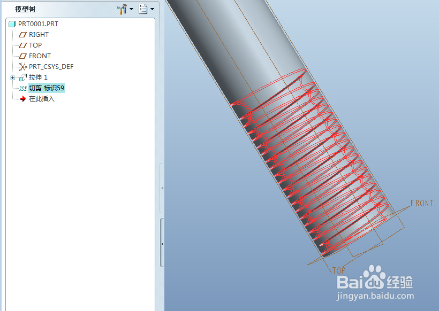Click the lower panel splitter handle
The height and width of the screenshot is (311, 439).
click(162, 244)
